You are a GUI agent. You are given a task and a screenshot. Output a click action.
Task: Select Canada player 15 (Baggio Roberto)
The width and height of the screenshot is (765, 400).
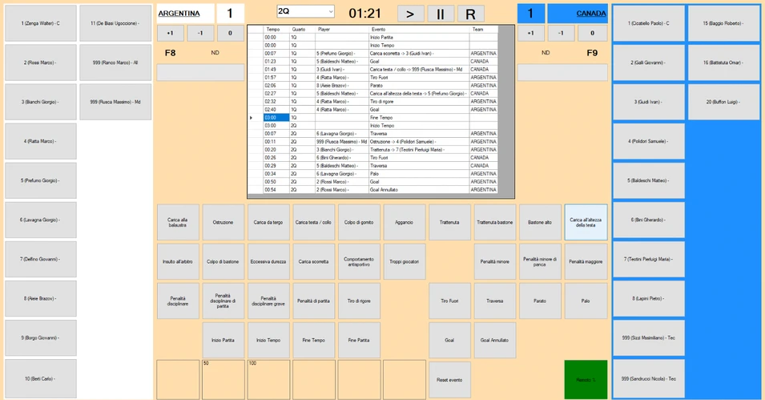click(723, 23)
